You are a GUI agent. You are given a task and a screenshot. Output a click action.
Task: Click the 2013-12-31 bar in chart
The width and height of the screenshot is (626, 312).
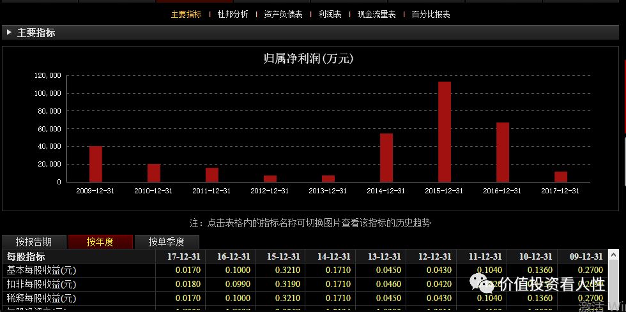(328, 179)
